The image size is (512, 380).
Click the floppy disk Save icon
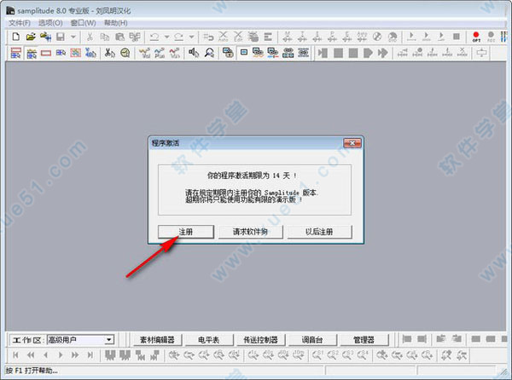(x=61, y=37)
